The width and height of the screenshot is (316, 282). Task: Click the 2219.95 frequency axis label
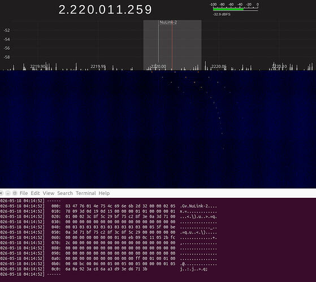pos(98,66)
